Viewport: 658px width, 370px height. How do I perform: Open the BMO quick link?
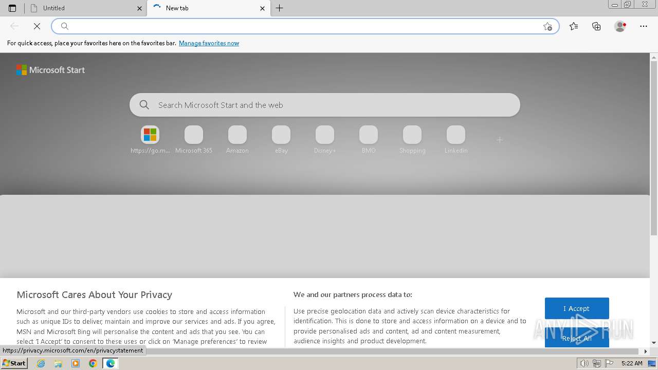(369, 140)
